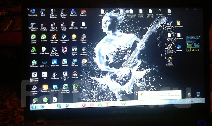The image size is (212, 126).
Task: Launch the Half-life shortcut
Action: coord(75,75)
